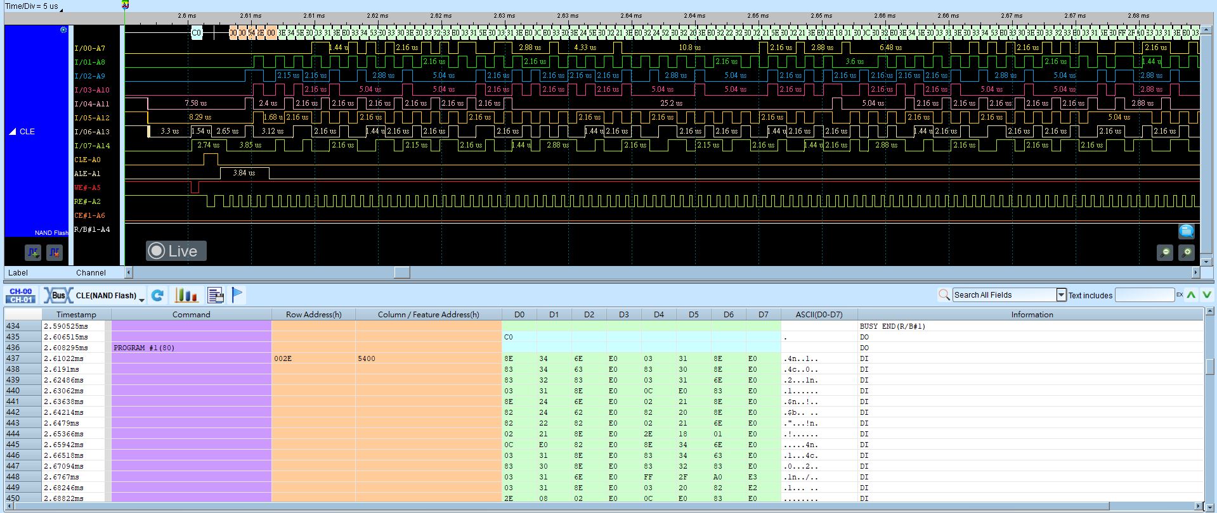Click the Channel column header
The width and height of the screenshot is (1217, 513).
tap(91, 273)
